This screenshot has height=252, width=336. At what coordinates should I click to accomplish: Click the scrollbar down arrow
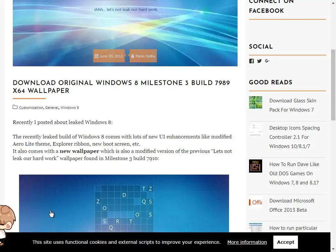333,249
